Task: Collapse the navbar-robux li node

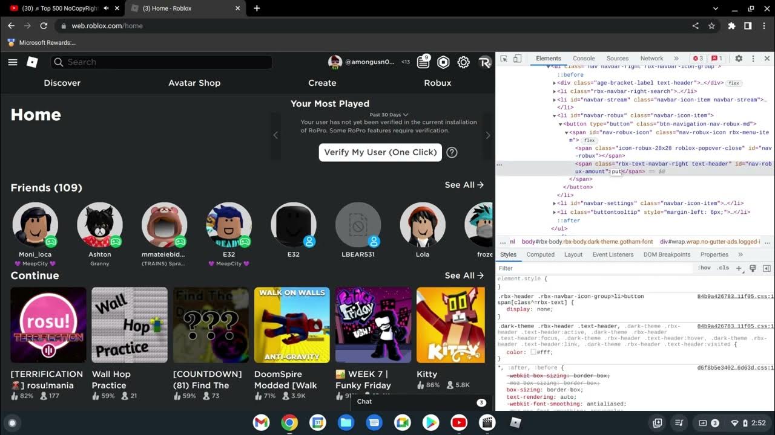Action: pos(555,115)
